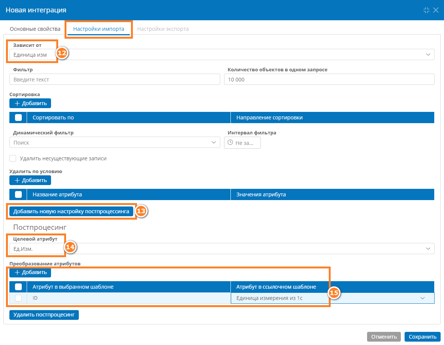Enable Удалить несуществующие записи checkbox

(13, 158)
